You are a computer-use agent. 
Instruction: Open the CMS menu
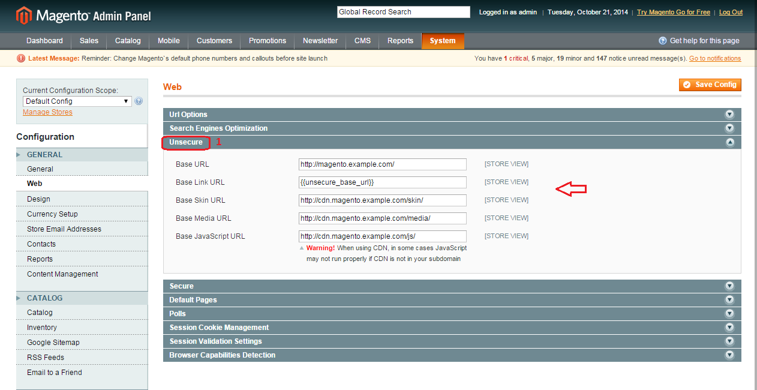362,41
